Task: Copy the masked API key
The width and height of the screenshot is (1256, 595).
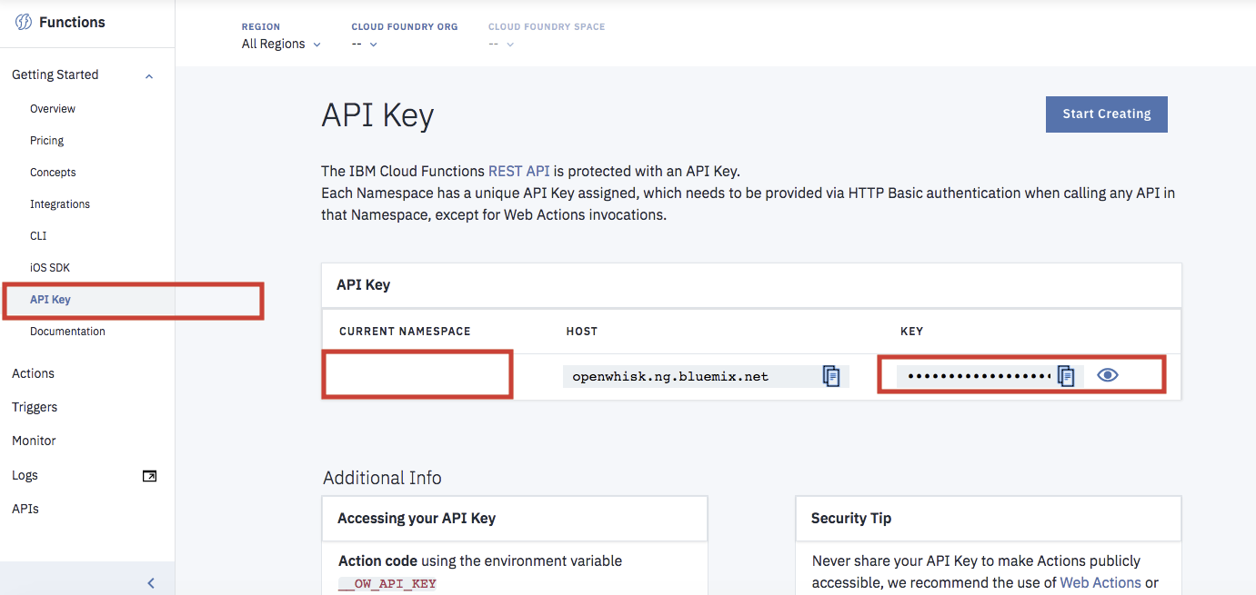Action: 1067,376
